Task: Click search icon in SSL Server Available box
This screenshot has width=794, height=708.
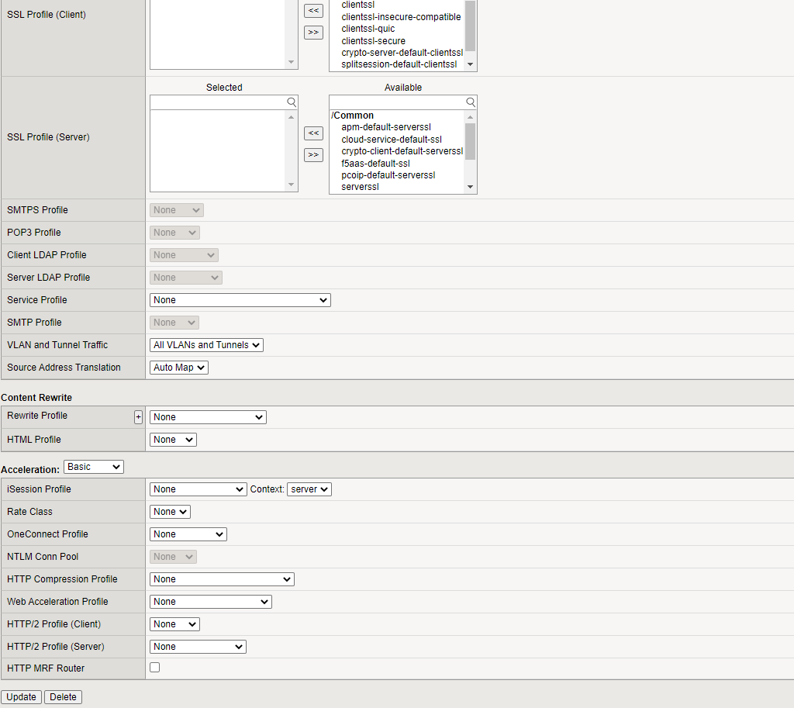Action: click(x=471, y=102)
